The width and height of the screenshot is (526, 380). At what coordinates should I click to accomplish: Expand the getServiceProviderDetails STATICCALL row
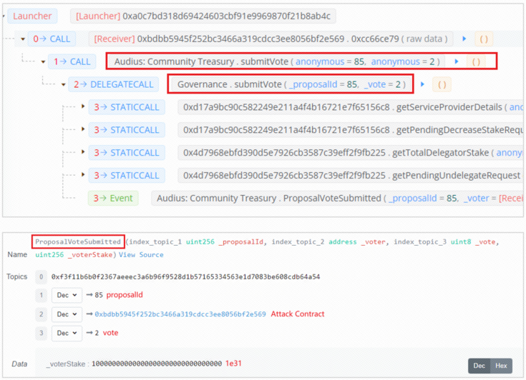click(83, 107)
